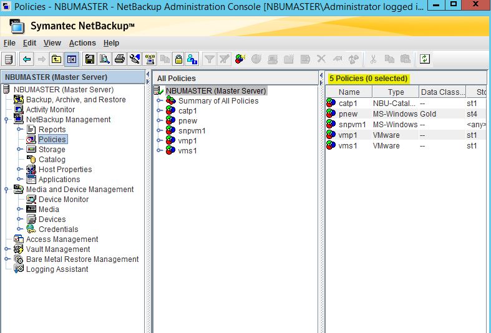The height and width of the screenshot is (333, 491).
Task: Click the Symantec NetBackup logo icon
Action: pyautogui.click(x=17, y=26)
